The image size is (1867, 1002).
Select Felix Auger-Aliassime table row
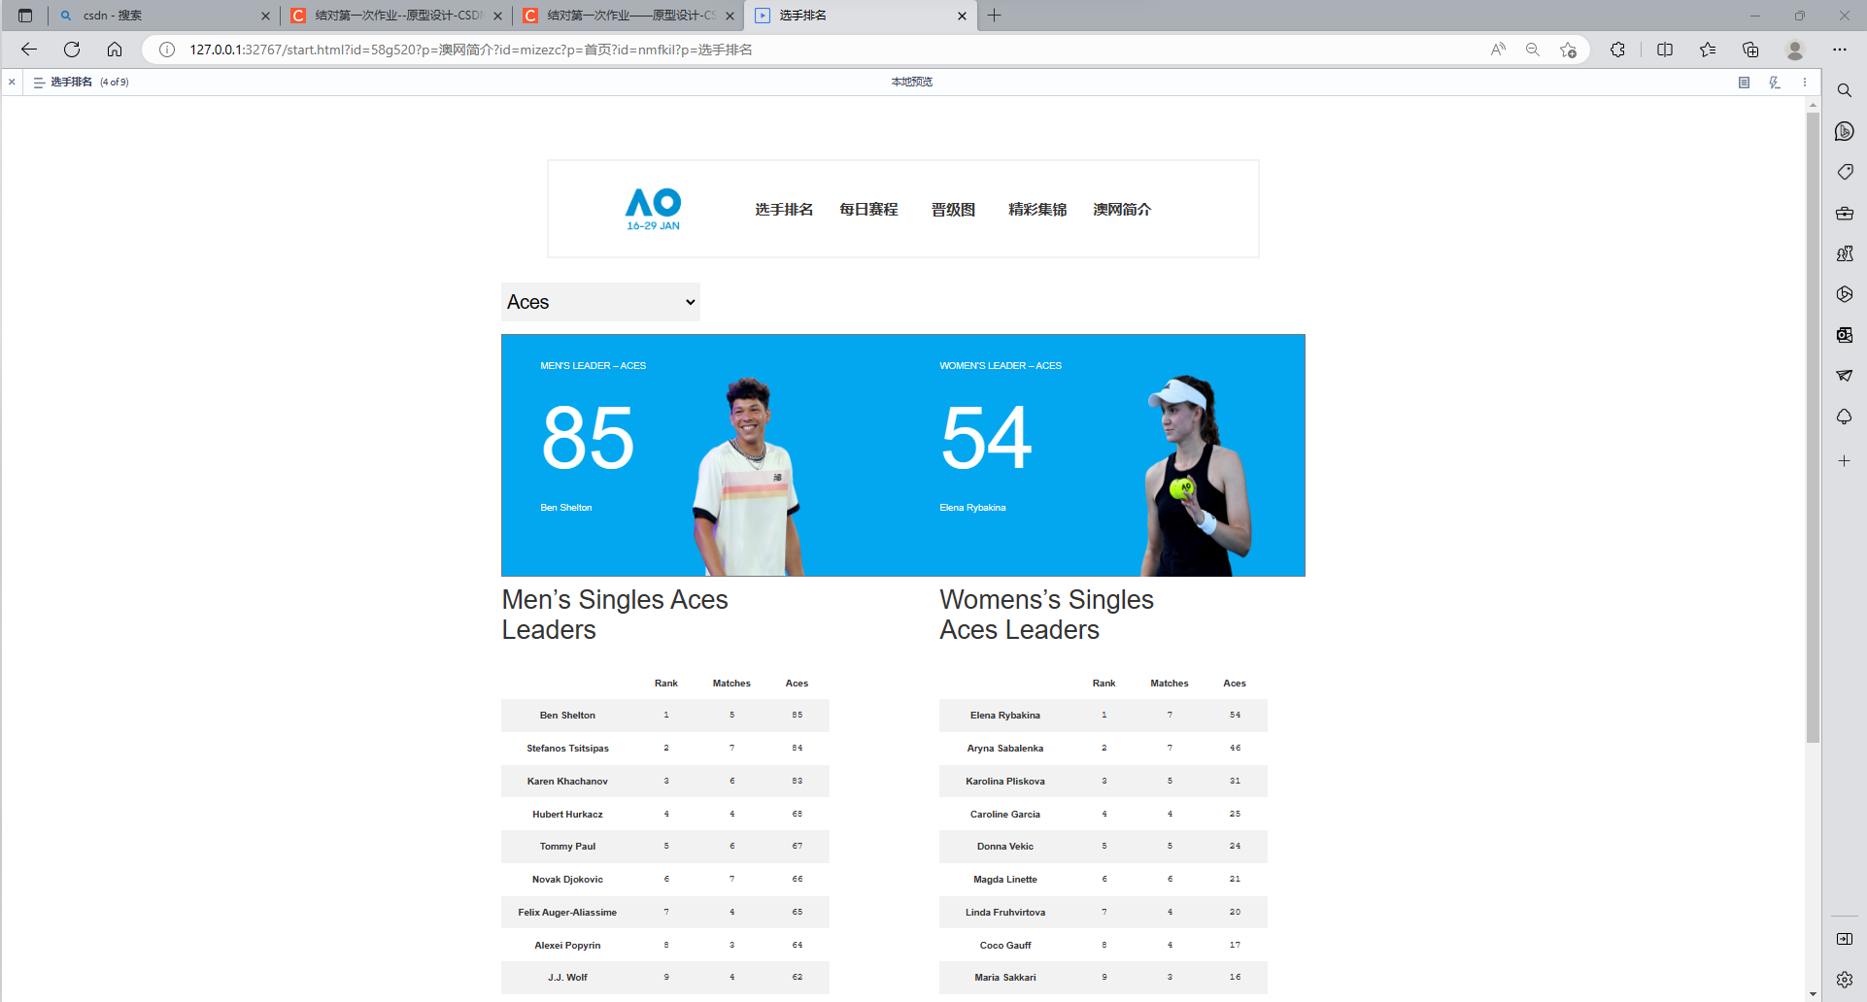pos(665,913)
